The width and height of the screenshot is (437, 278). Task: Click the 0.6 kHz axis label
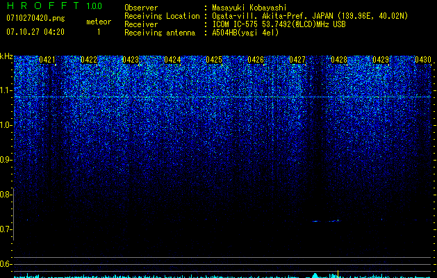6,264
